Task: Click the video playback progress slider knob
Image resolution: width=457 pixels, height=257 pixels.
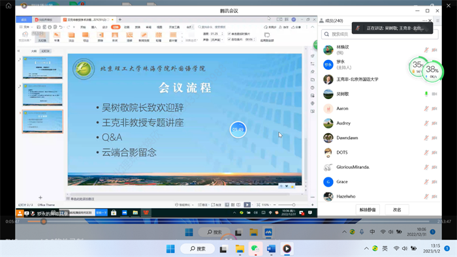Action: 44,222
